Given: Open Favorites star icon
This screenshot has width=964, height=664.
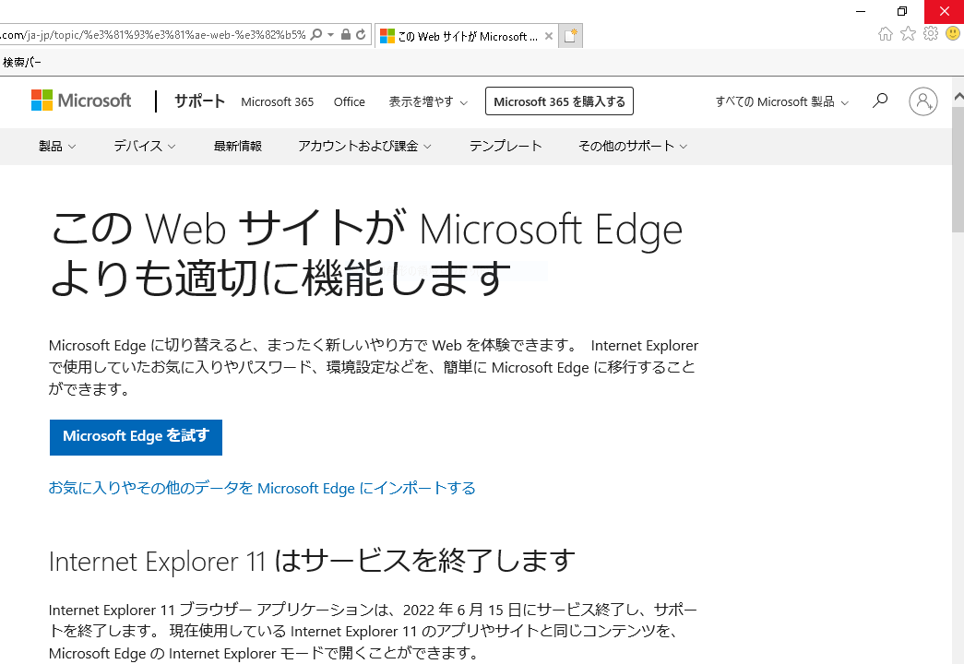Looking at the screenshot, I should pyautogui.click(x=908, y=34).
